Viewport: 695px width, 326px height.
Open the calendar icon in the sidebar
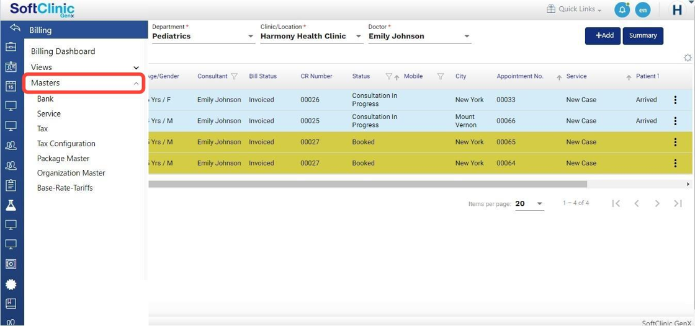click(11, 87)
